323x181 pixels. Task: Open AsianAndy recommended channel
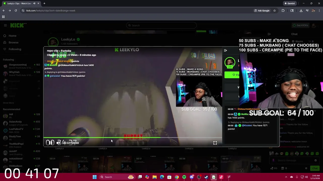pos(21,123)
